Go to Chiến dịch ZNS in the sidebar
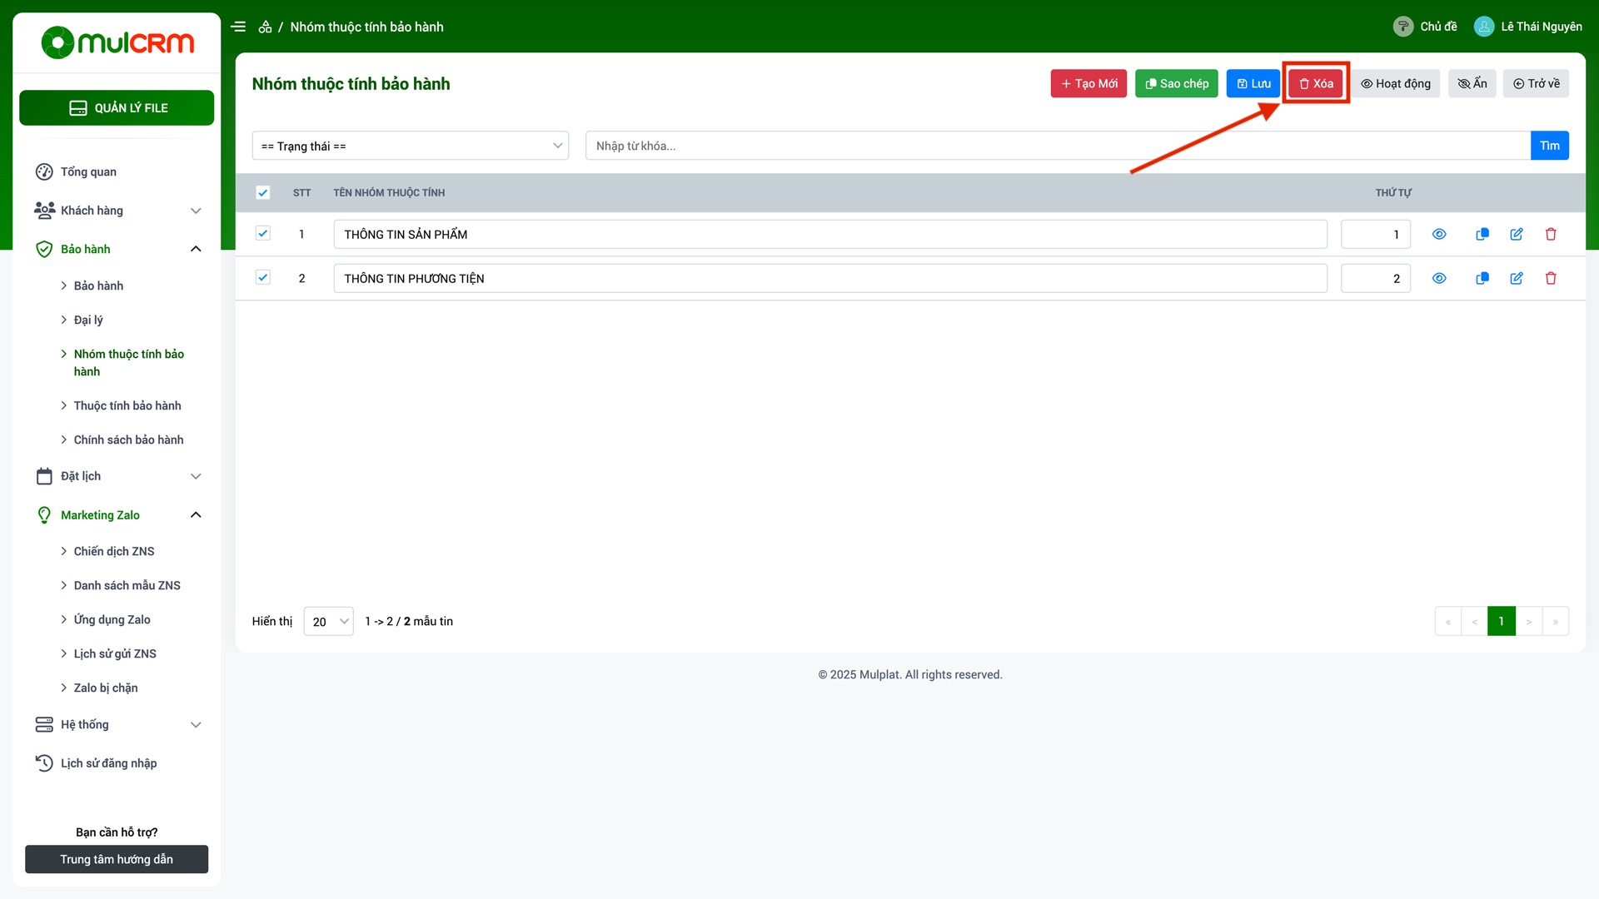The width and height of the screenshot is (1599, 899). click(x=114, y=552)
